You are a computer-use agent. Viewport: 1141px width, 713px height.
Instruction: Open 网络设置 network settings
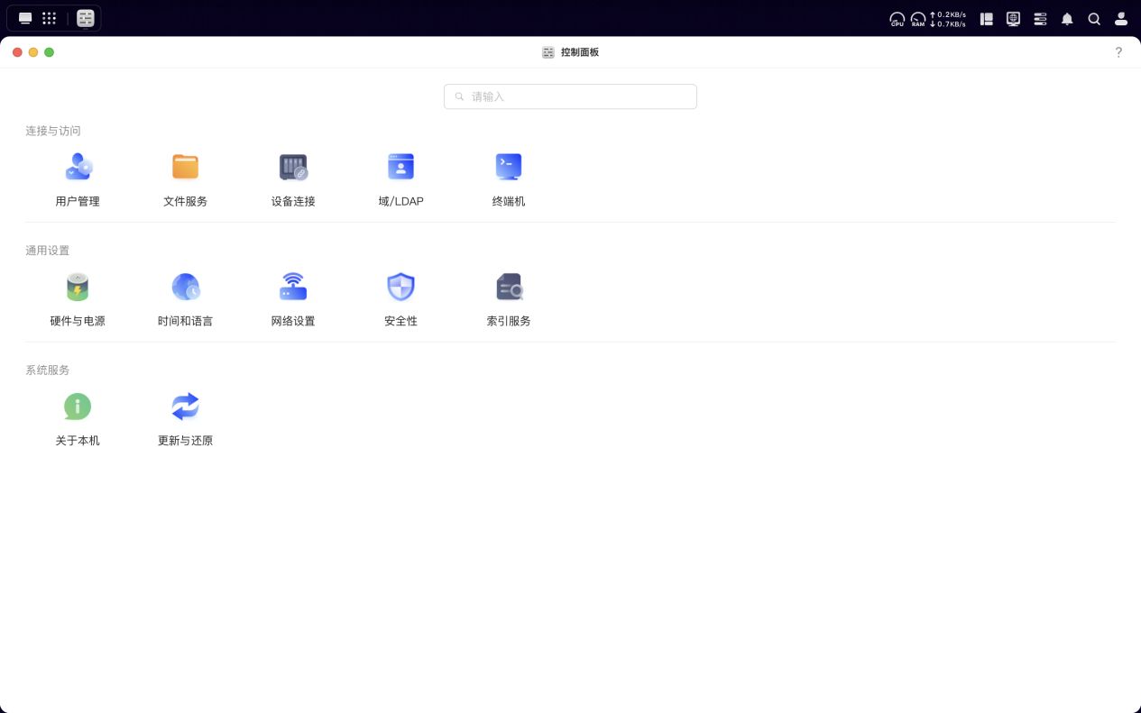(293, 299)
